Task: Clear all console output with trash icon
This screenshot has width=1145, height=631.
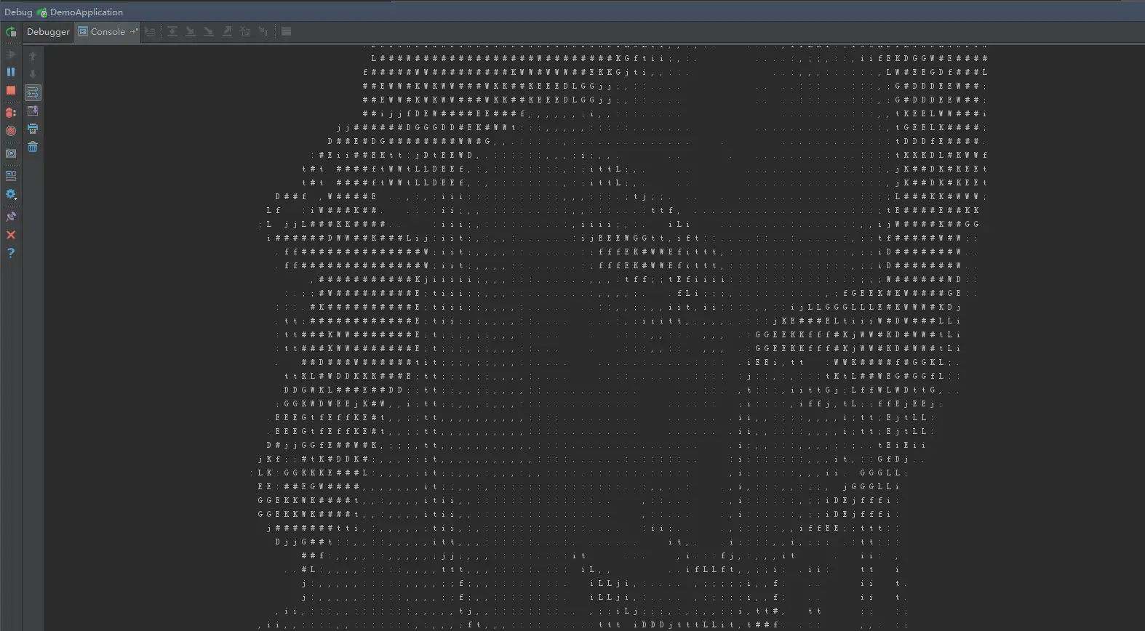Action: pos(33,147)
